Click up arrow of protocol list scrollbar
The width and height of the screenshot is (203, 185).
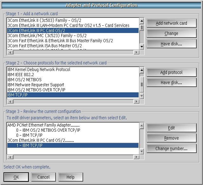142,70
